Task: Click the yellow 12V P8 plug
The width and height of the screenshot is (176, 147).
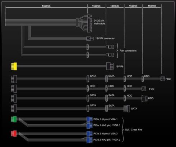Action: tap(14, 66)
